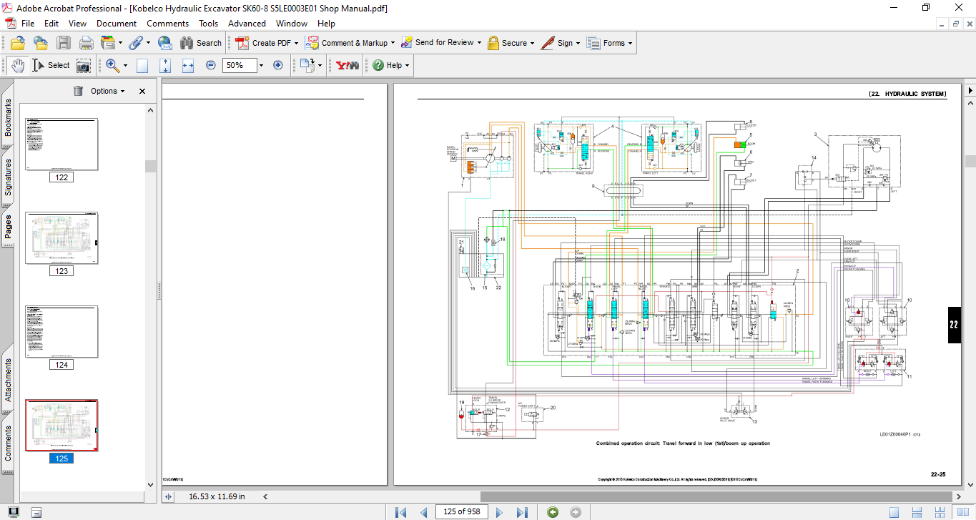Go to the last page
This screenshot has width=976, height=520.
click(x=522, y=511)
